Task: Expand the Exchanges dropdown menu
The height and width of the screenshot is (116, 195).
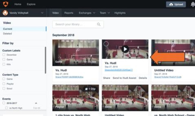Action: [87, 13]
